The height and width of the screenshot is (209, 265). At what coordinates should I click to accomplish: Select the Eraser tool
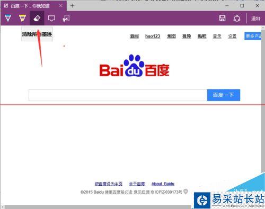[37, 18]
